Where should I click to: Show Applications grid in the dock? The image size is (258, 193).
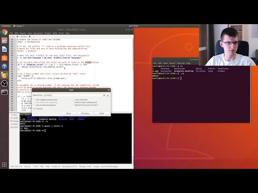4,165
